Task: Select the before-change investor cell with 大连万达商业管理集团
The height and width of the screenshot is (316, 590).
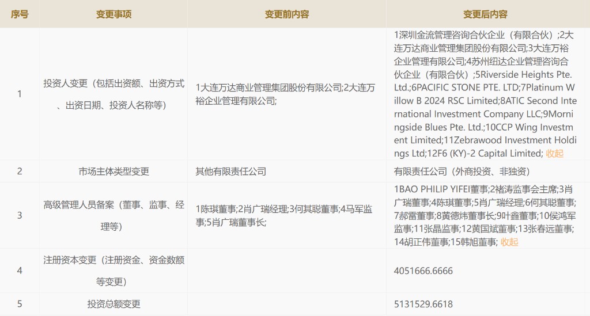Action: [287, 94]
